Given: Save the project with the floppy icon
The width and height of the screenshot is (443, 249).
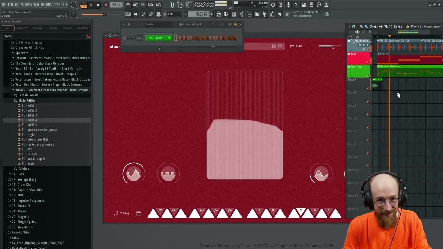Looking at the screenshot, I should click(x=304, y=5).
